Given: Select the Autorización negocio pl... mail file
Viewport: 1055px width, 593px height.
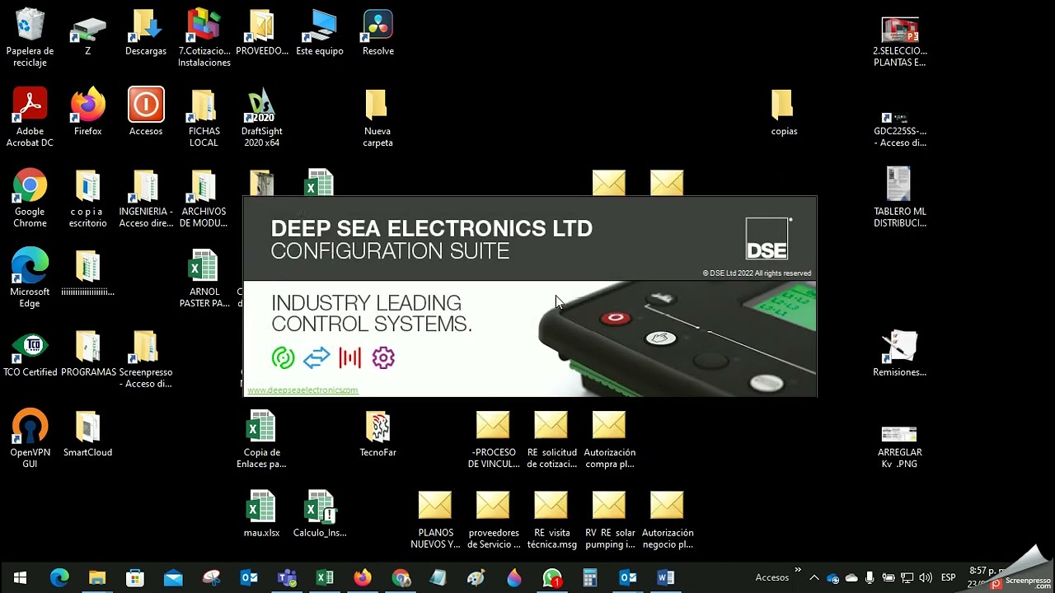Looking at the screenshot, I should [x=667, y=520].
